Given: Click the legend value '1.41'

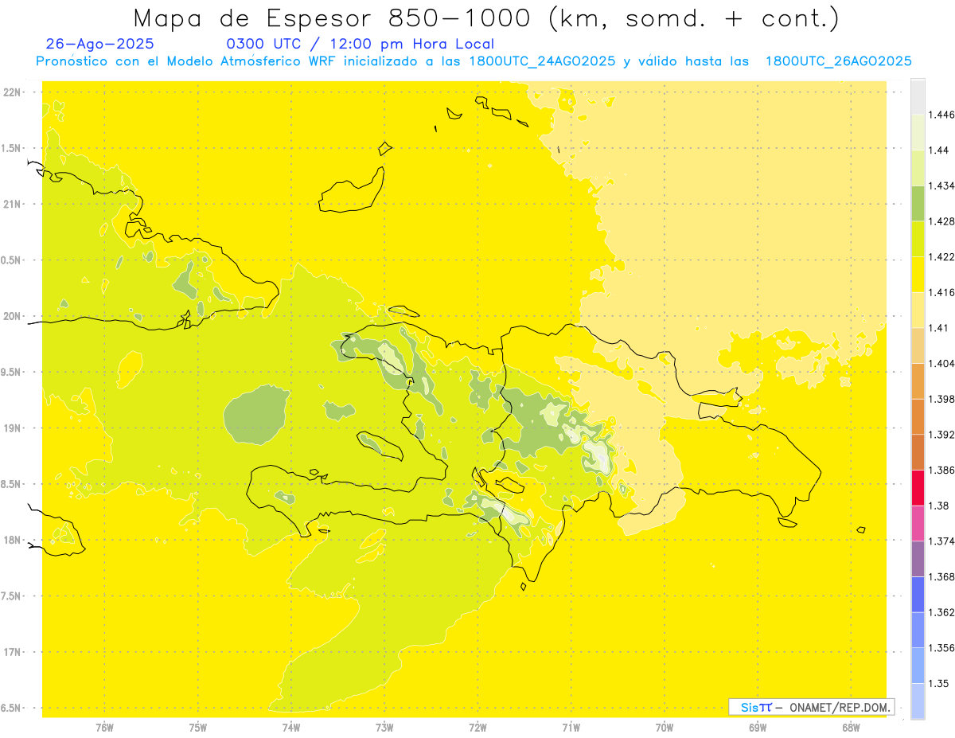Looking at the screenshot, I should click(939, 328).
